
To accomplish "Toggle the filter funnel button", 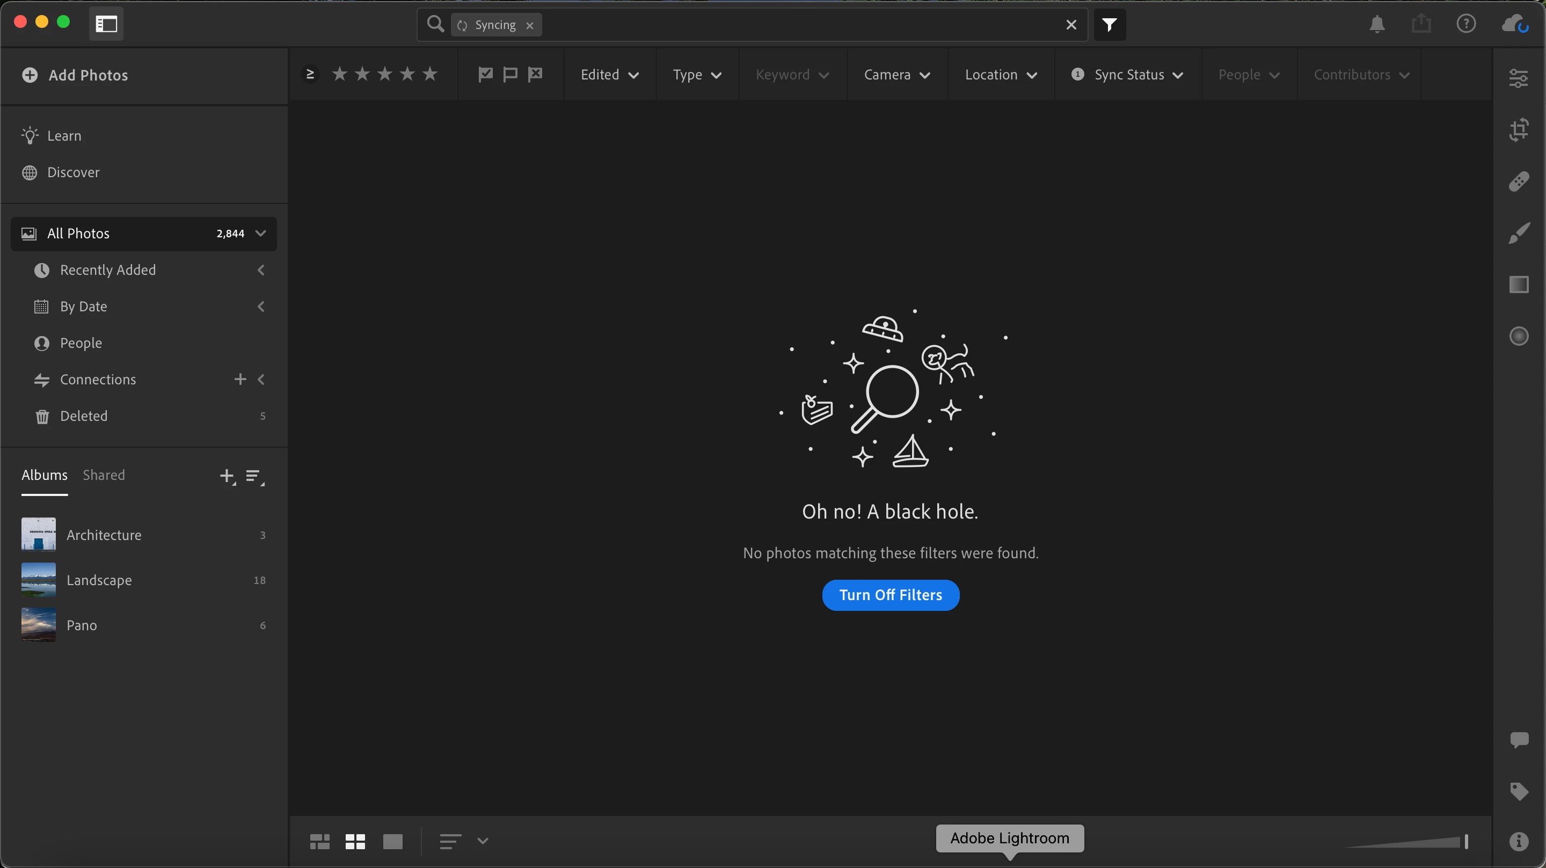I will 1109,25.
